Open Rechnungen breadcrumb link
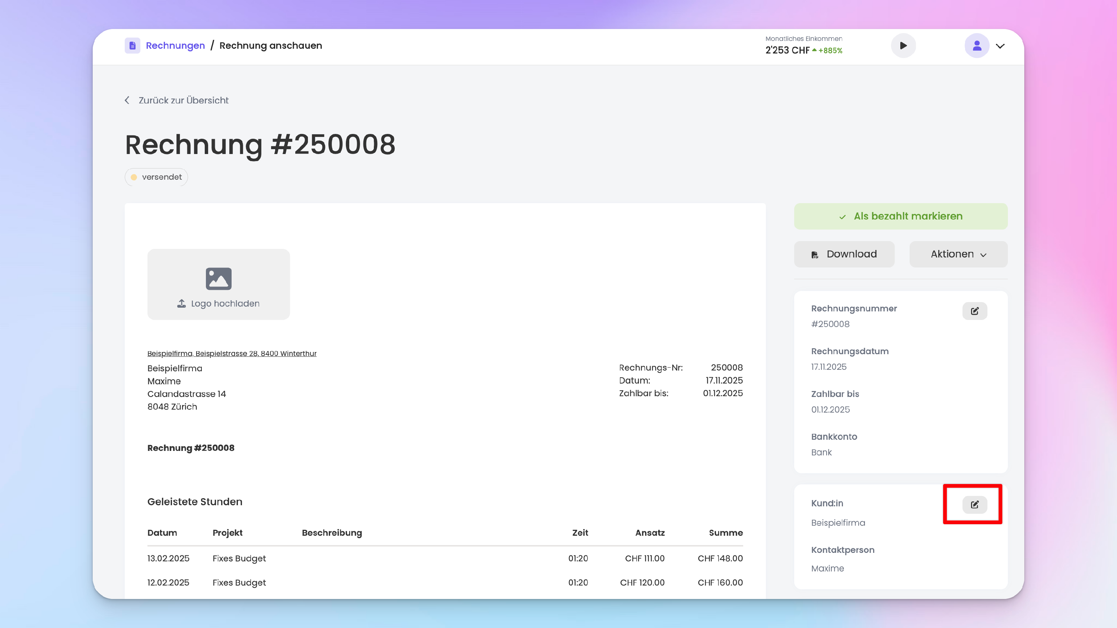 tap(175, 45)
